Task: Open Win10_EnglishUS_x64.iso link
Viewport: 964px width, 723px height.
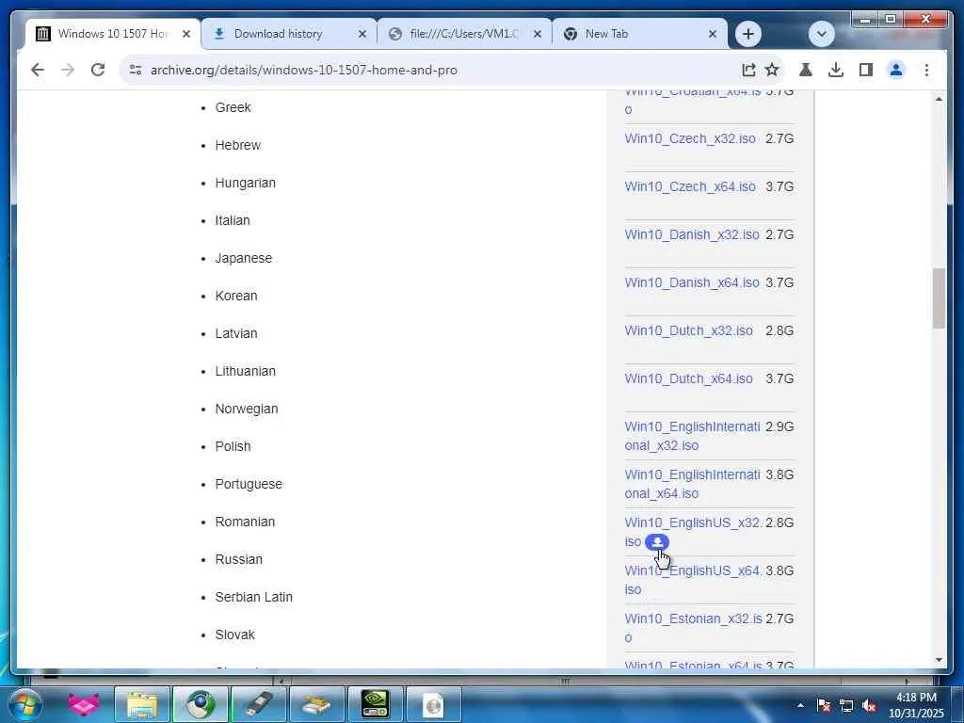Action: (x=693, y=579)
